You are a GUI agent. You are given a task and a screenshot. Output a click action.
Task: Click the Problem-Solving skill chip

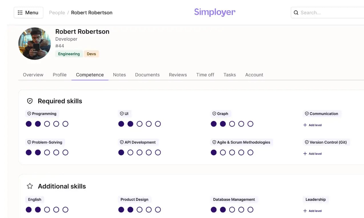[45, 142]
